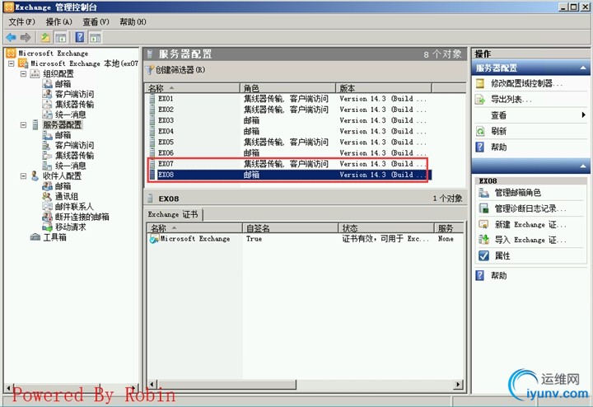Click 导入 Exchange 证书 action
The image size is (593, 407).
click(523, 240)
